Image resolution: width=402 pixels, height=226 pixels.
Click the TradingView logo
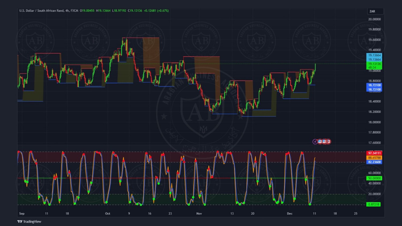tap(29, 221)
